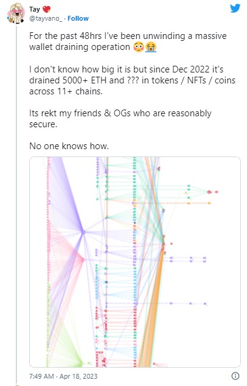Select the green converging node at graph bottom
247x386 pixels.
point(82,363)
